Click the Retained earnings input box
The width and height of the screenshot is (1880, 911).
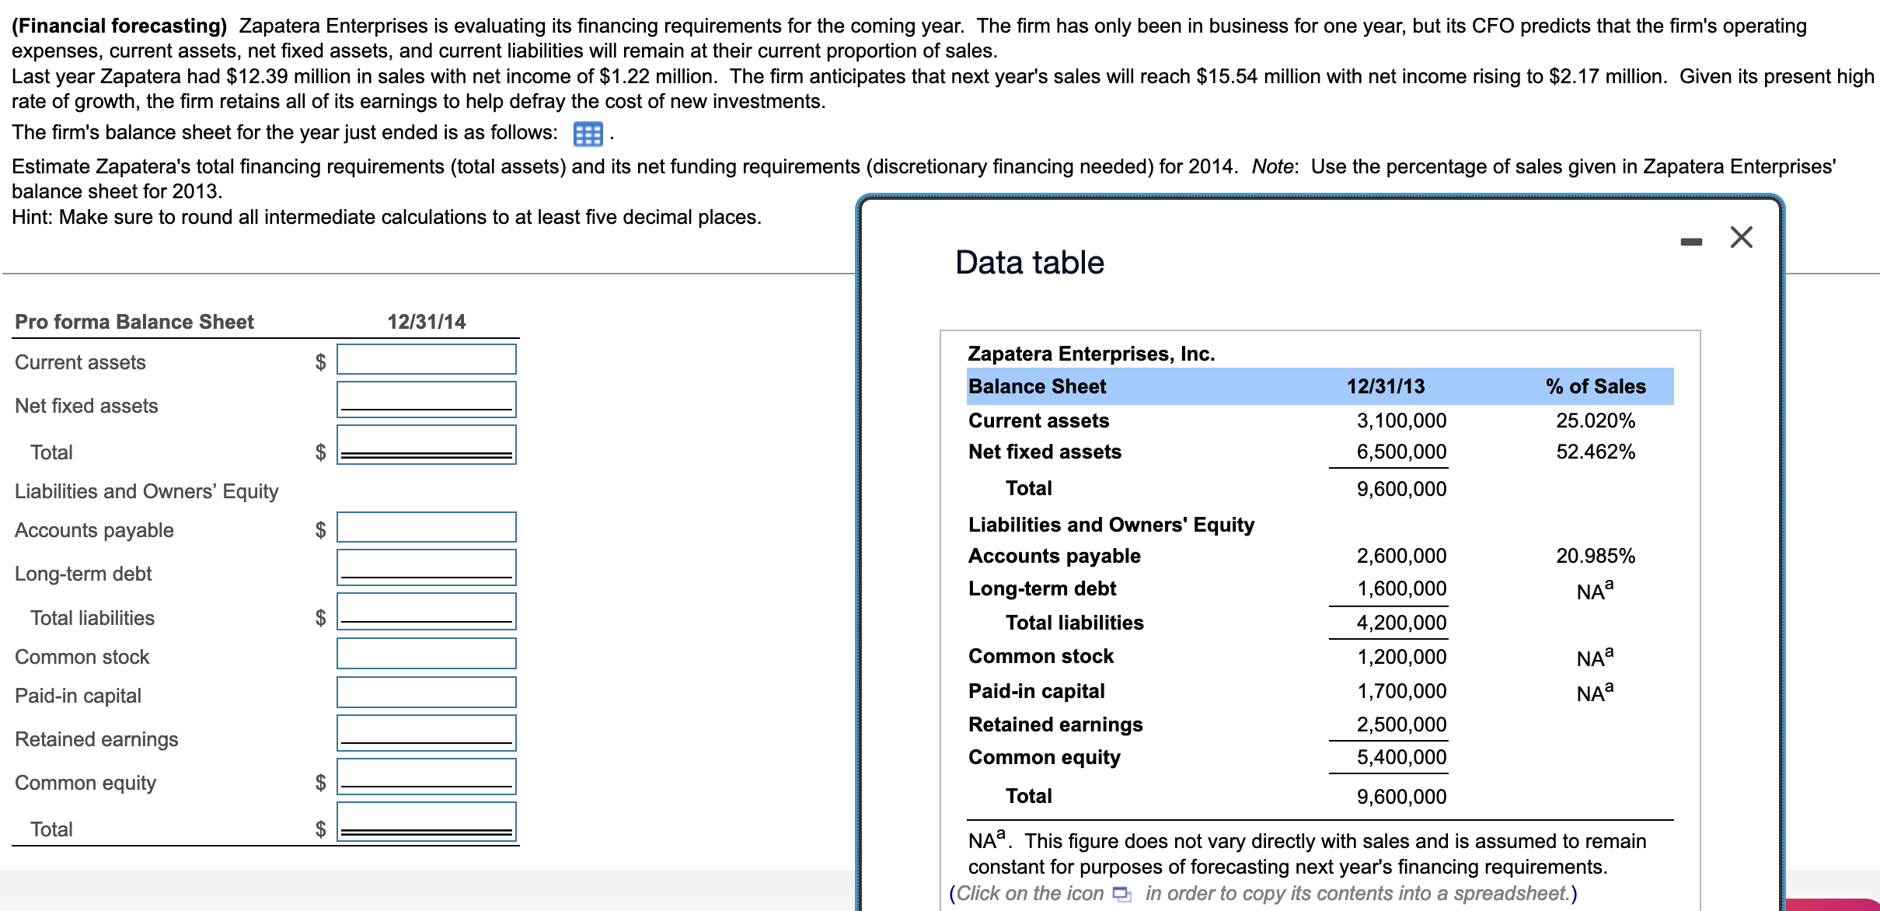click(426, 731)
